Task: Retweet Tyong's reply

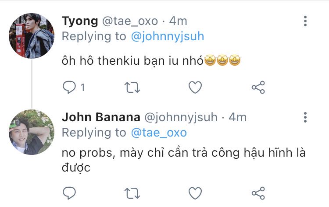Action: coord(132,87)
